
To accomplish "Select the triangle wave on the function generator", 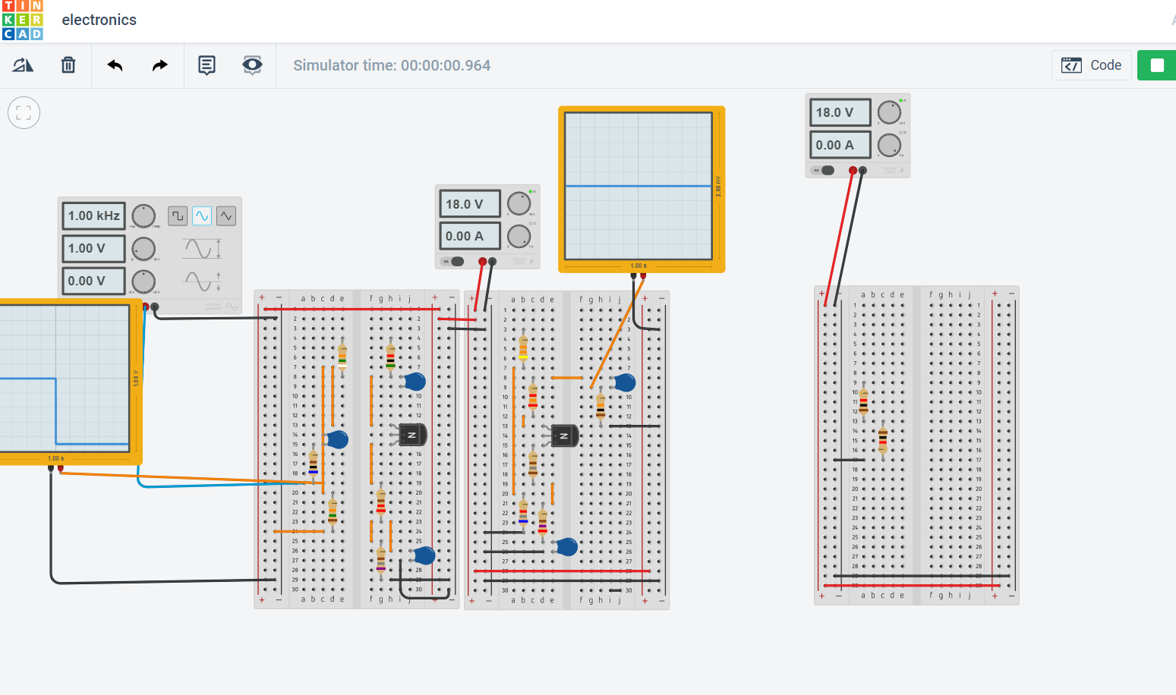I will 225,215.
